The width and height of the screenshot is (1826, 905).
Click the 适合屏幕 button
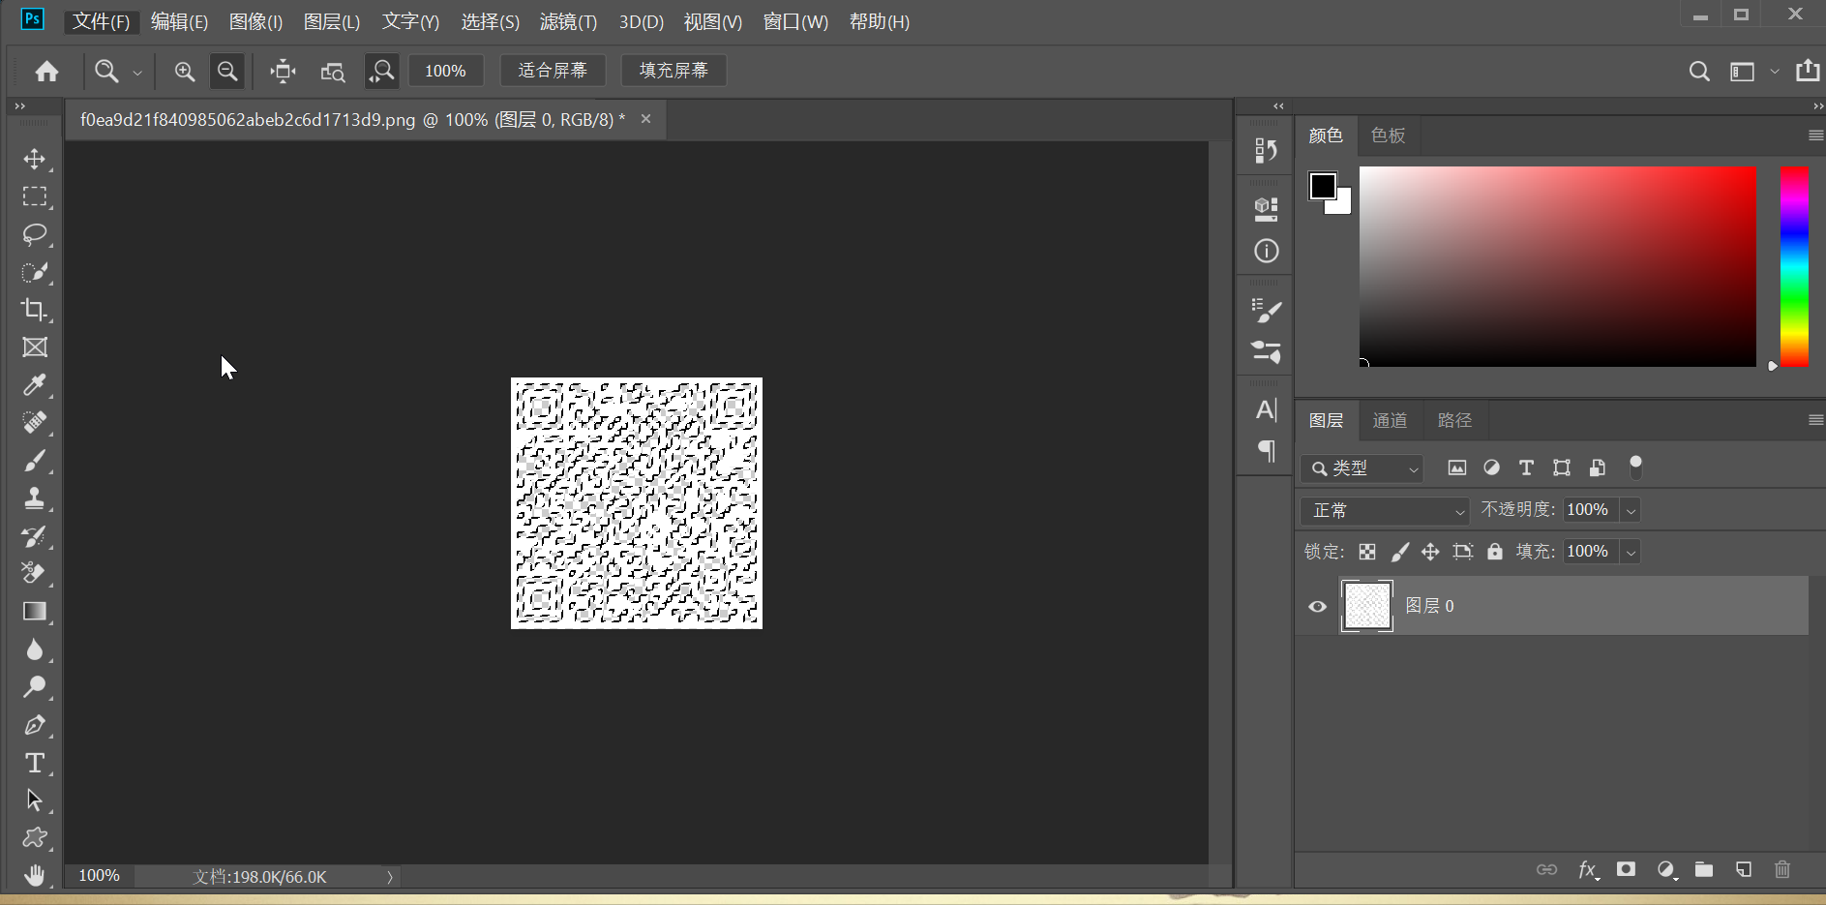[x=553, y=71]
